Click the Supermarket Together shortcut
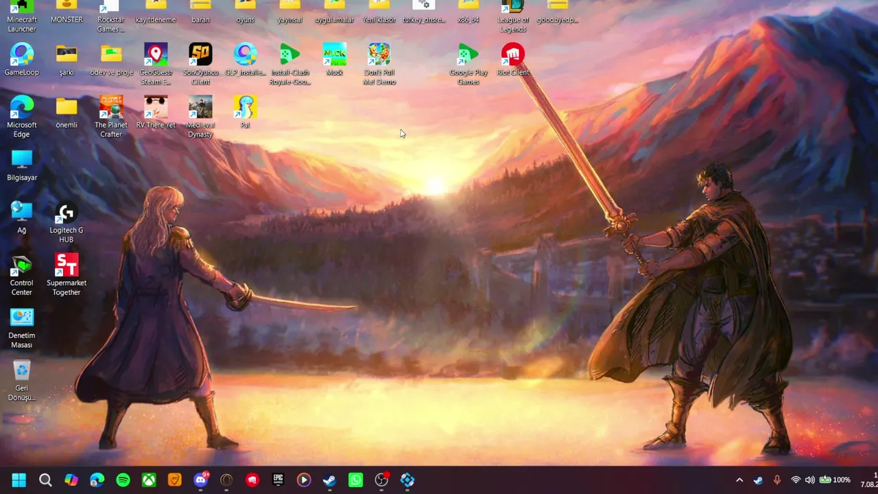The width and height of the screenshot is (878, 494). [67, 275]
